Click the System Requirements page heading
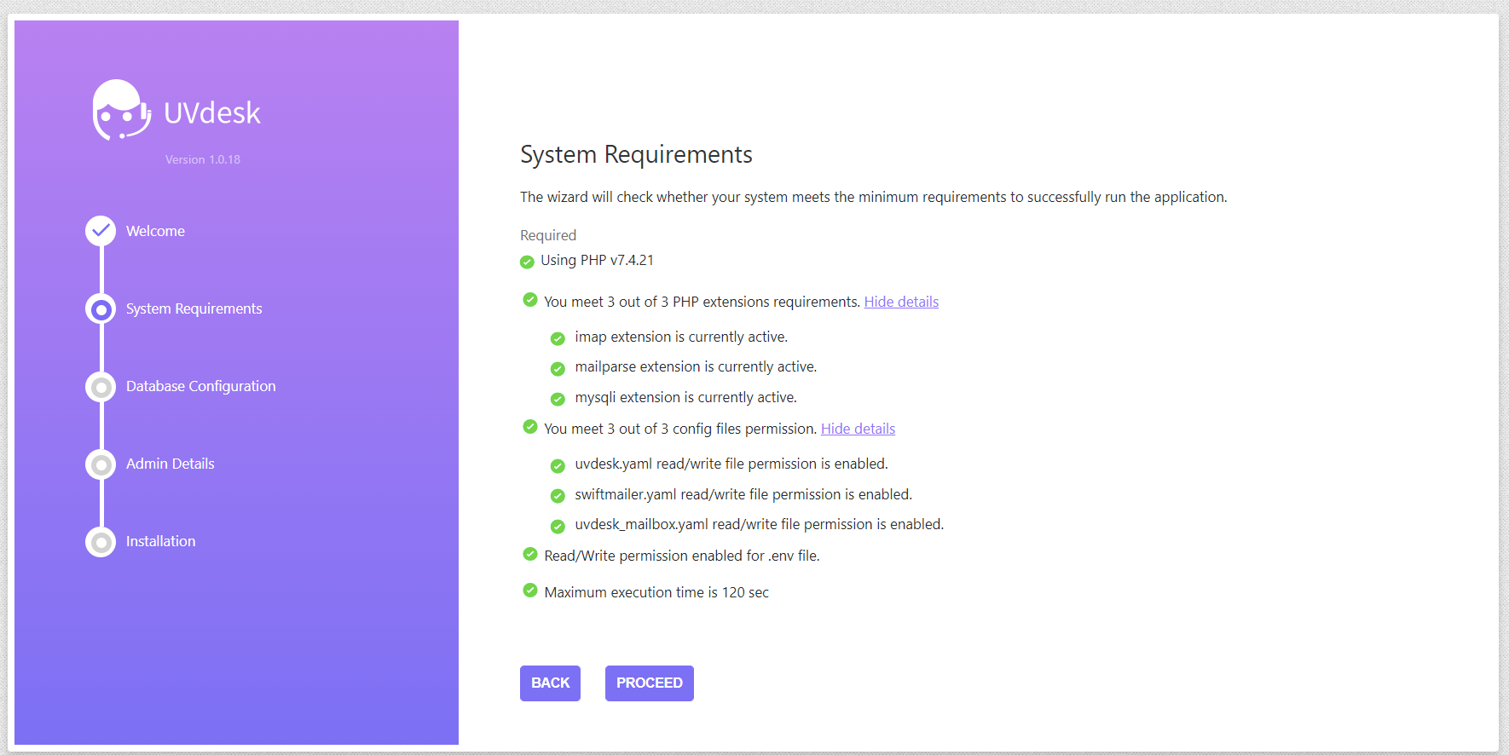The height and width of the screenshot is (755, 1509). pos(636,154)
